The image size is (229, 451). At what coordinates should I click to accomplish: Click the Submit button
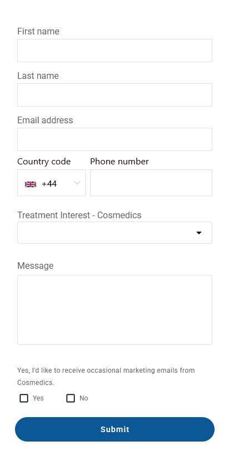(115, 429)
